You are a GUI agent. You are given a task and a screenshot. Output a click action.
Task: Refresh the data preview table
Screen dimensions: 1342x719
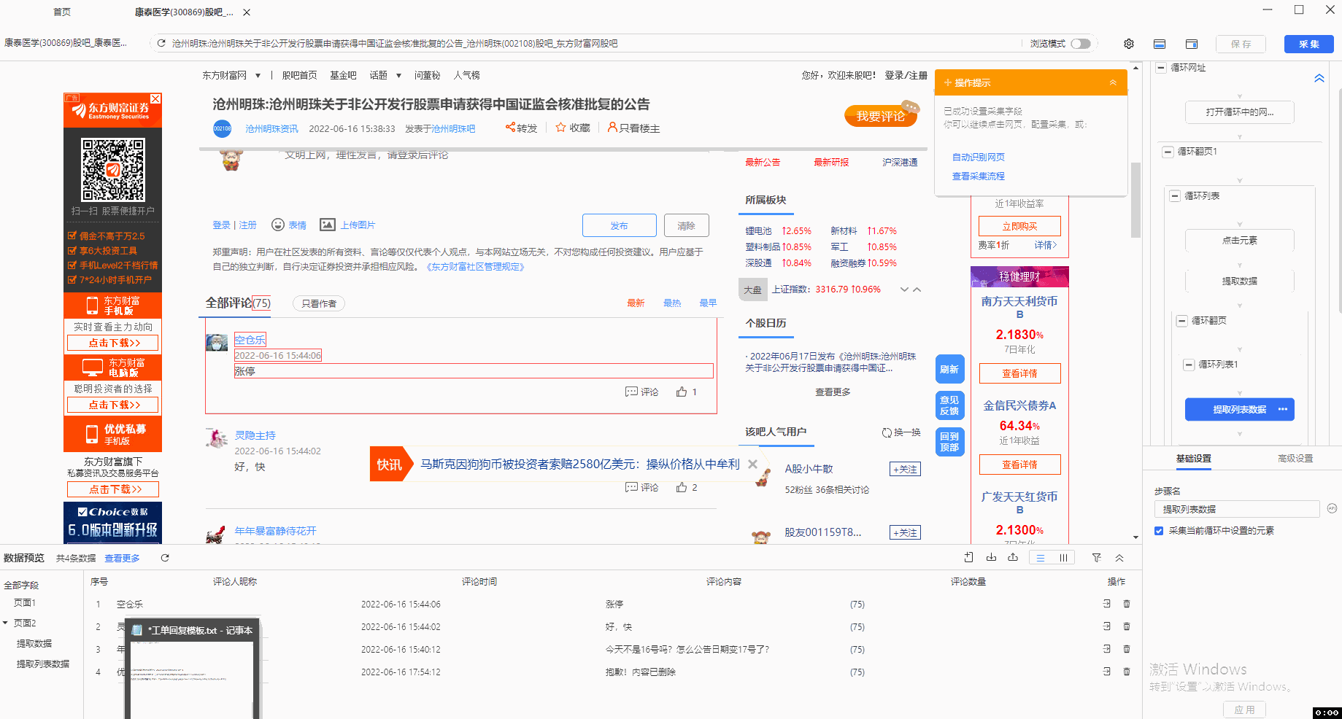coord(165,558)
